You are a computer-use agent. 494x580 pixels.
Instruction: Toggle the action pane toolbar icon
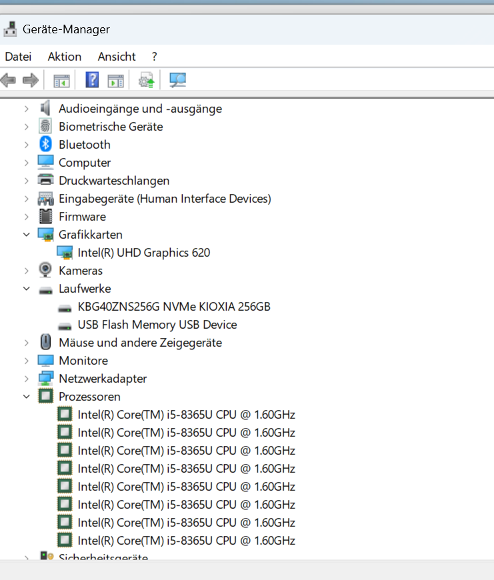(x=116, y=80)
